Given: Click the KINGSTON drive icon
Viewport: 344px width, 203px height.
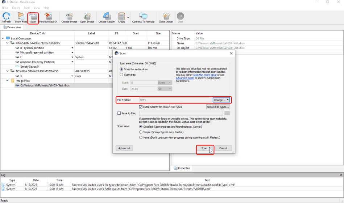Looking at the screenshot, I should [x=12, y=43].
